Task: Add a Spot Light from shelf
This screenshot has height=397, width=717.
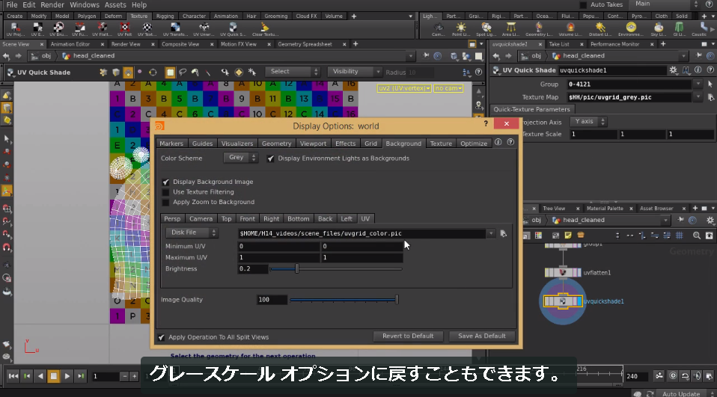Action: tap(486, 30)
